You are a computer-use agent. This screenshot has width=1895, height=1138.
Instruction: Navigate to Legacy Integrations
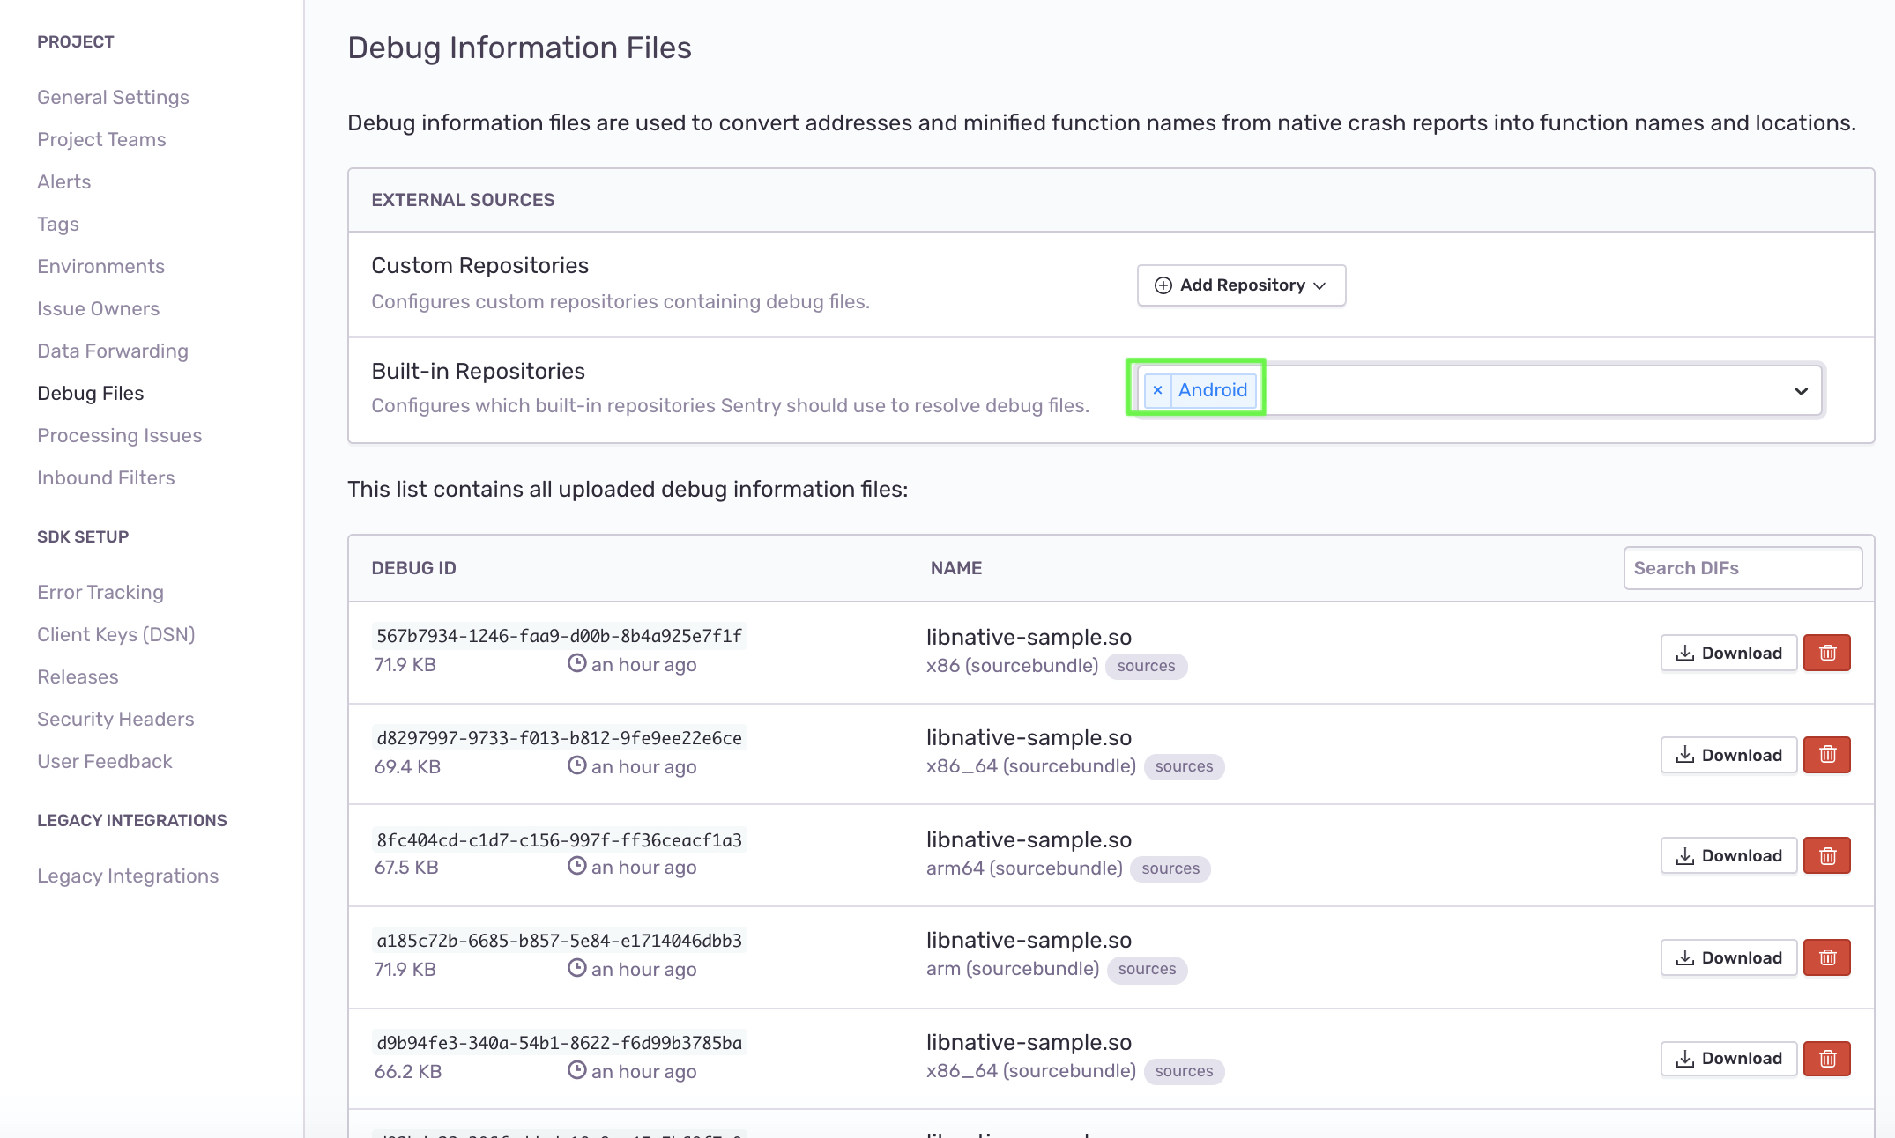tap(128, 876)
